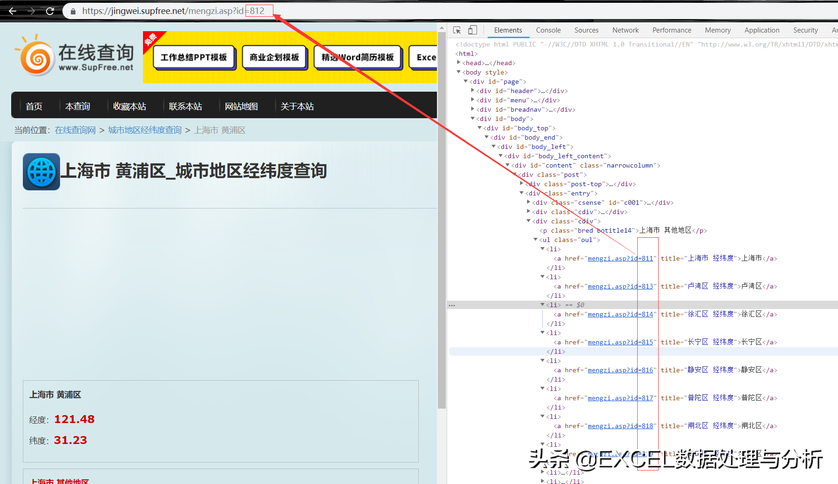Click the latitude value 31.23
838x484 pixels.
pos(70,440)
